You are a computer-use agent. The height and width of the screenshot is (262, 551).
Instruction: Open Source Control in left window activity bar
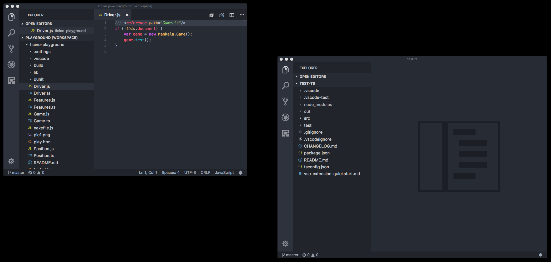pyautogui.click(x=11, y=49)
